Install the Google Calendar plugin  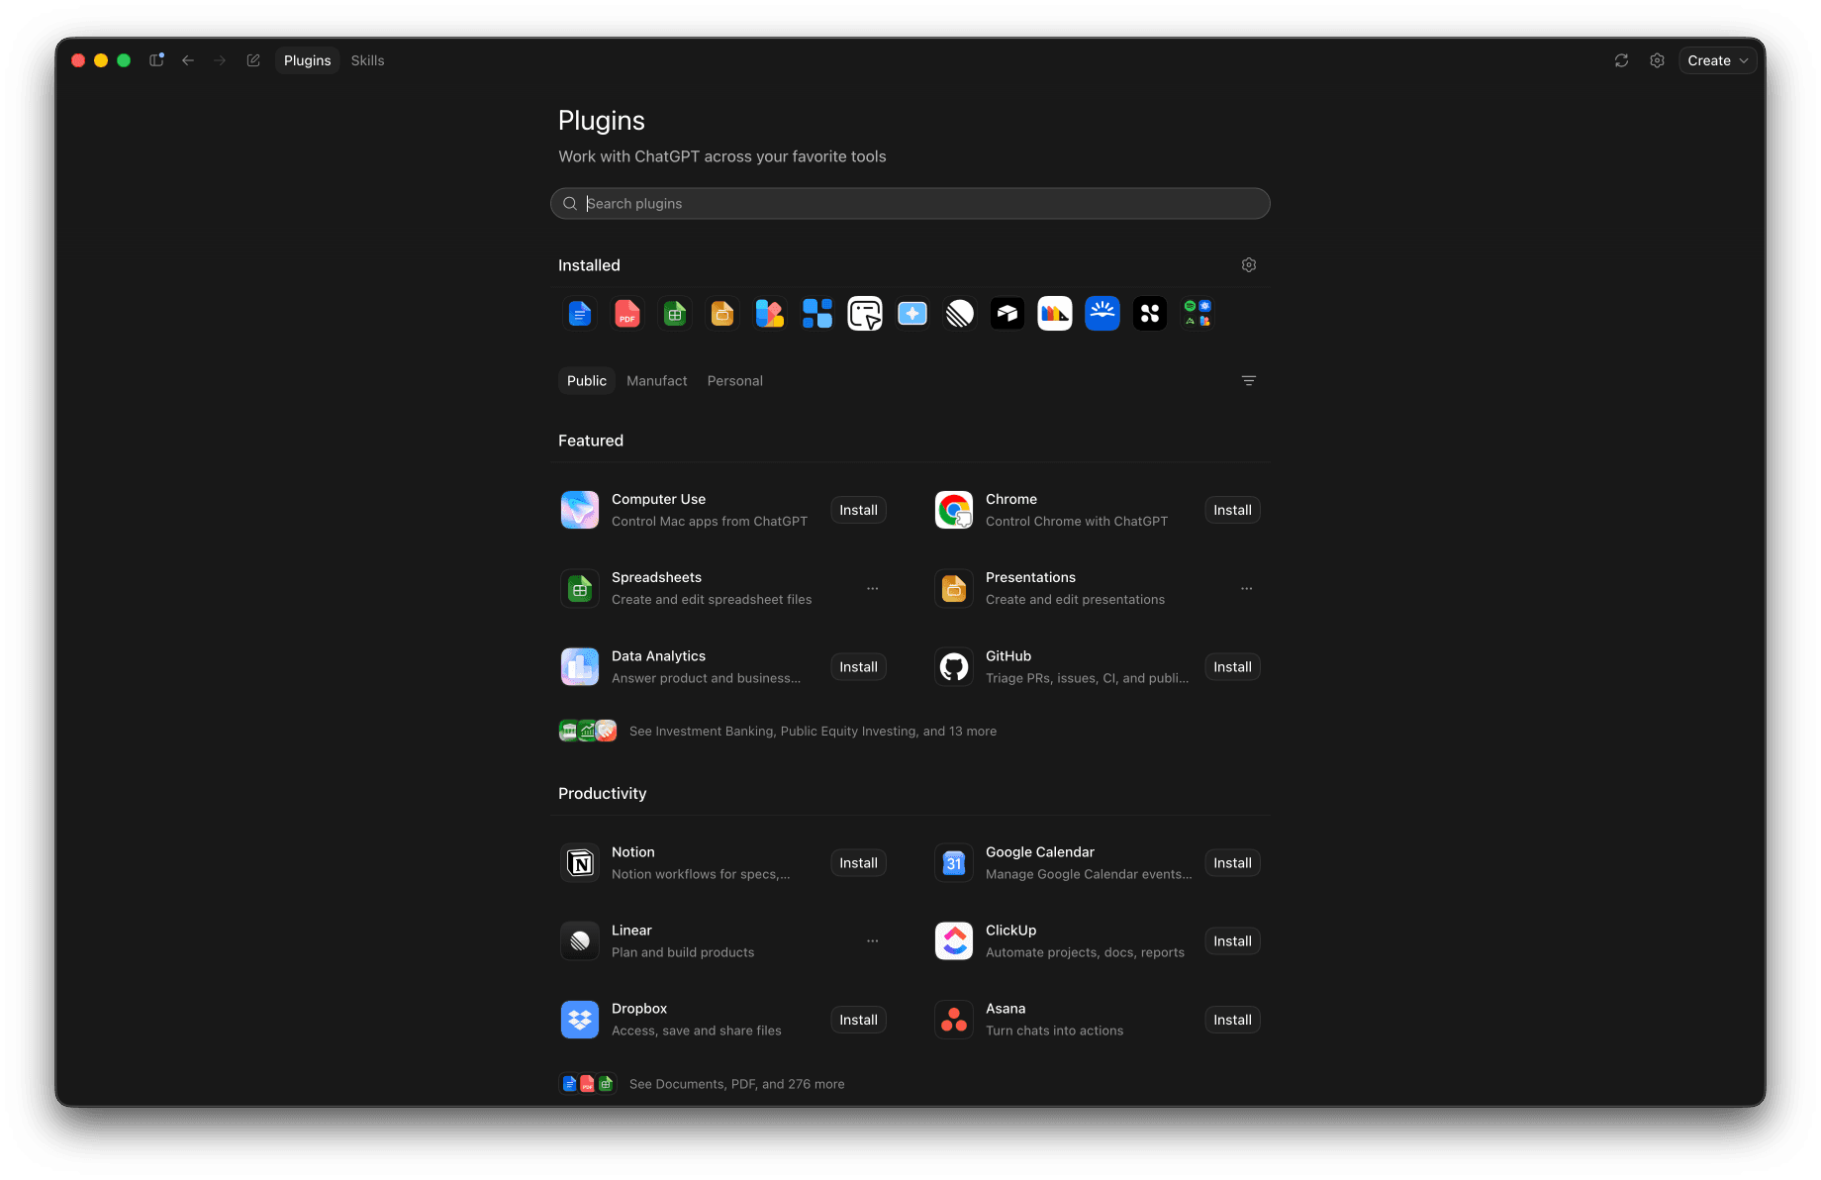1233,863
